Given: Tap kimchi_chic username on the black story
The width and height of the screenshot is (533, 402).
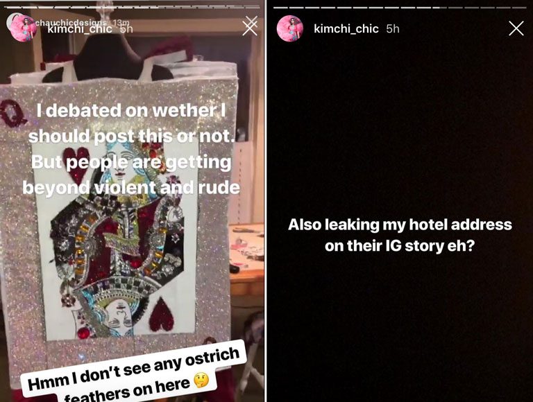Looking at the screenshot, I should [x=346, y=29].
